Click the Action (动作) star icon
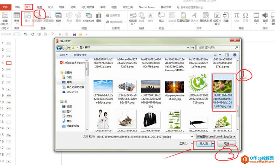This screenshot has width=275, height=165. (x=151, y=17)
